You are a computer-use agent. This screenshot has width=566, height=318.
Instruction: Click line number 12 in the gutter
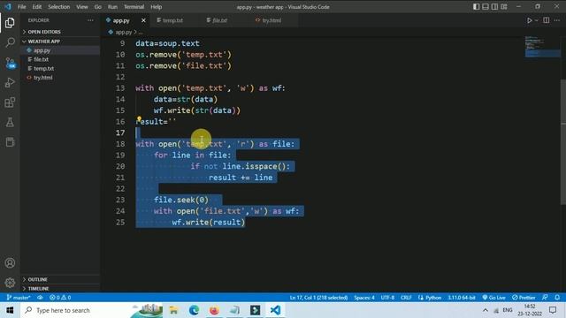coord(120,77)
